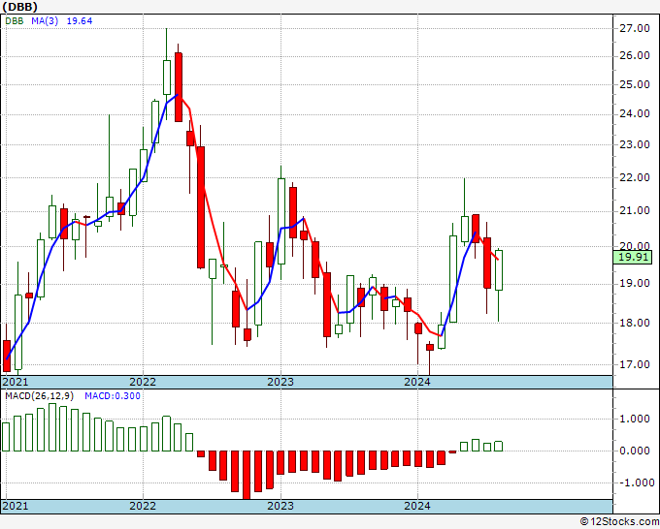Click the 2022 label on MACD axis

[143, 506]
